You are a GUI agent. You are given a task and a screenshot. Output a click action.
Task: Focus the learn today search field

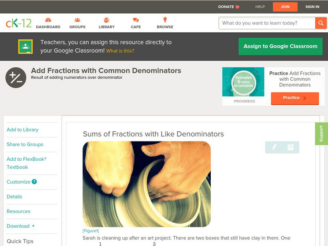click(267, 23)
